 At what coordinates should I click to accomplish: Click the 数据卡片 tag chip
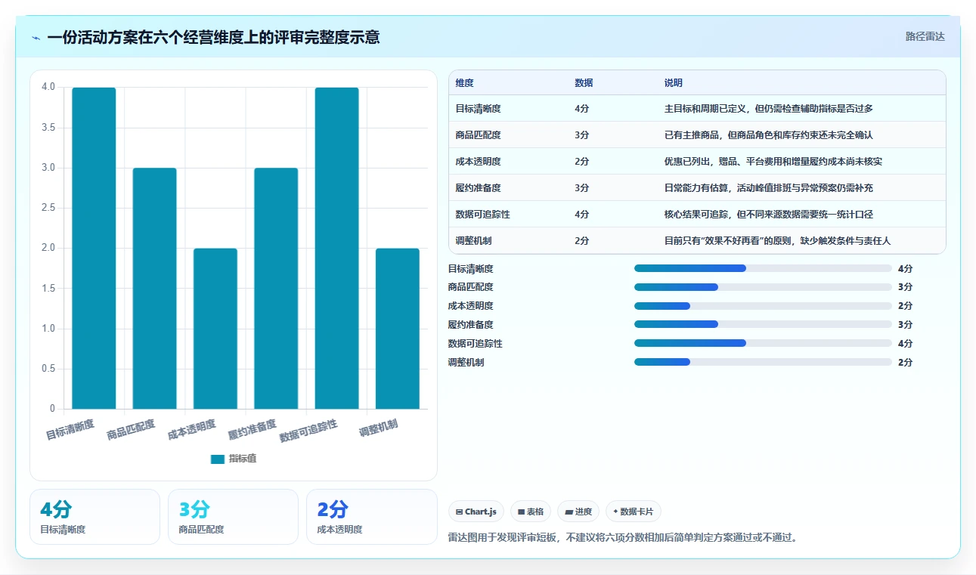click(634, 512)
